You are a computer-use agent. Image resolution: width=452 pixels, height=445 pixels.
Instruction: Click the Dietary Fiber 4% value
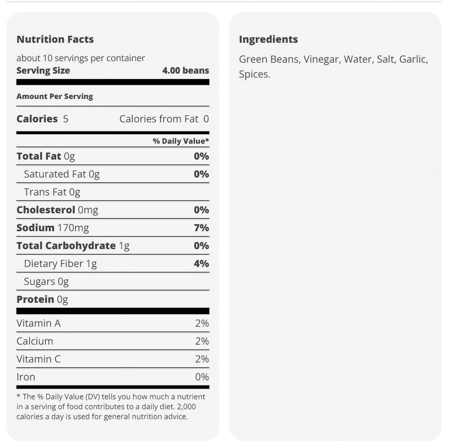coord(201,264)
